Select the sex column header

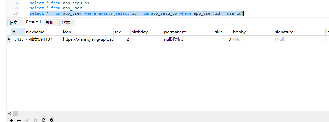(x=122, y=32)
